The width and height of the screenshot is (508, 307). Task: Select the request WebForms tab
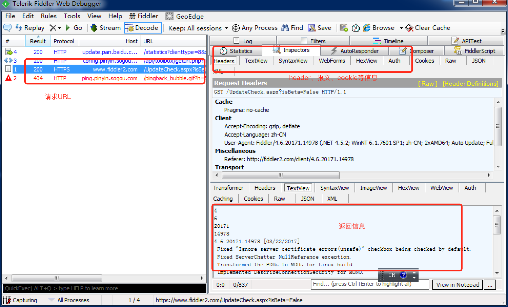coord(332,61)
